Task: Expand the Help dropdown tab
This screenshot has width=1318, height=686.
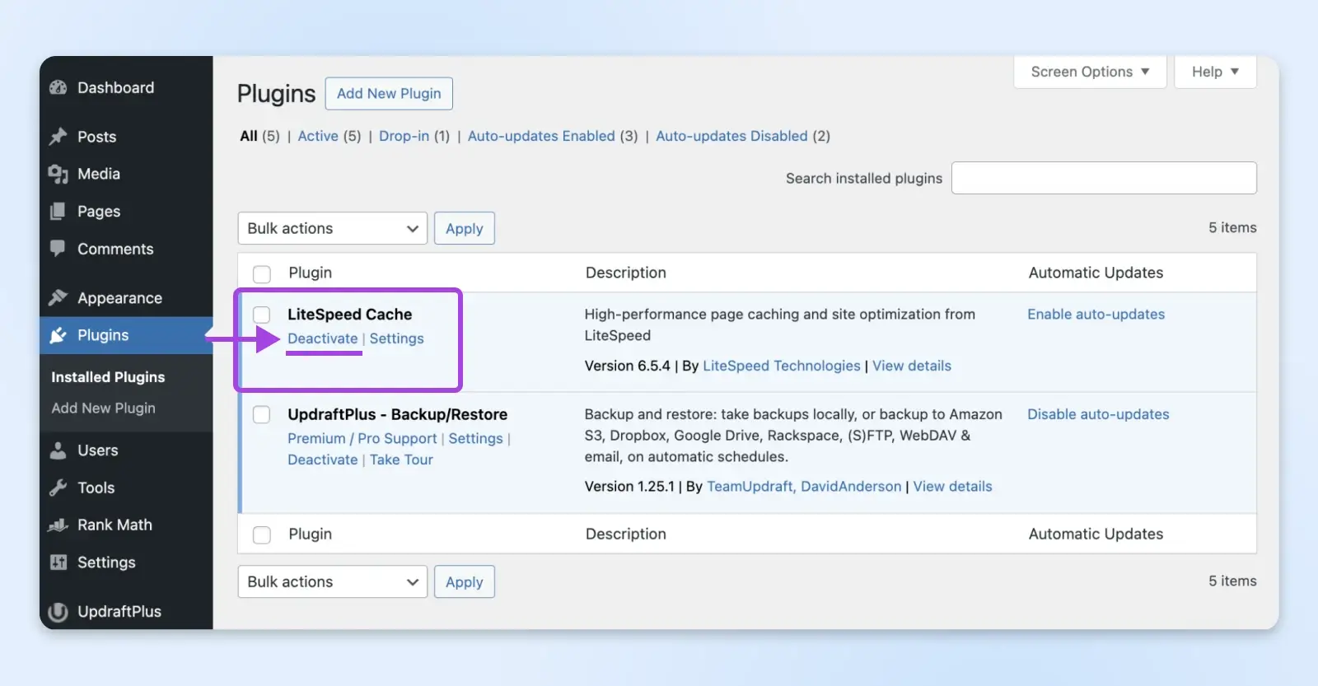Action: 1214,72
